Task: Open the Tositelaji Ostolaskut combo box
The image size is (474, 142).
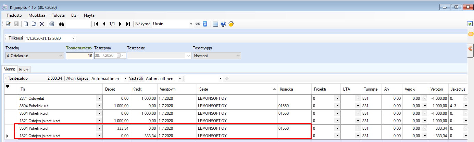Action: point(35,56)
